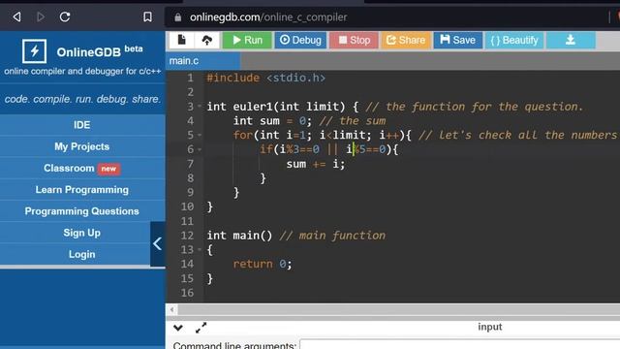Click the input tab label
This screenshot has width=620, height=349.
pyautogui.click(x=489, y=327)
